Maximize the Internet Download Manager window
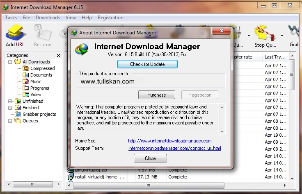This screenshot has width=302, height=194. click(x=274, y=6)
